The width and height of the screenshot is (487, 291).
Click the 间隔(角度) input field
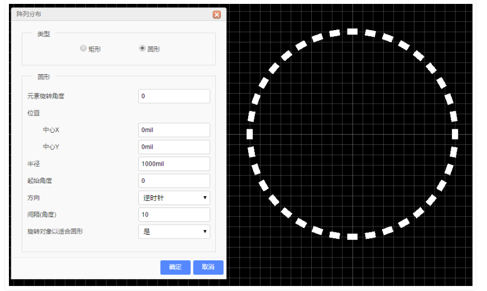tap(174, 215)
